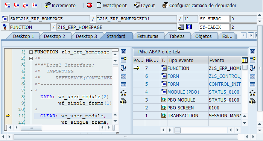Click the stack table horizontal scrollbar thumb
The height and width of the screenshot is (141, 263).
pyautogui.click(x=178, y=130)
